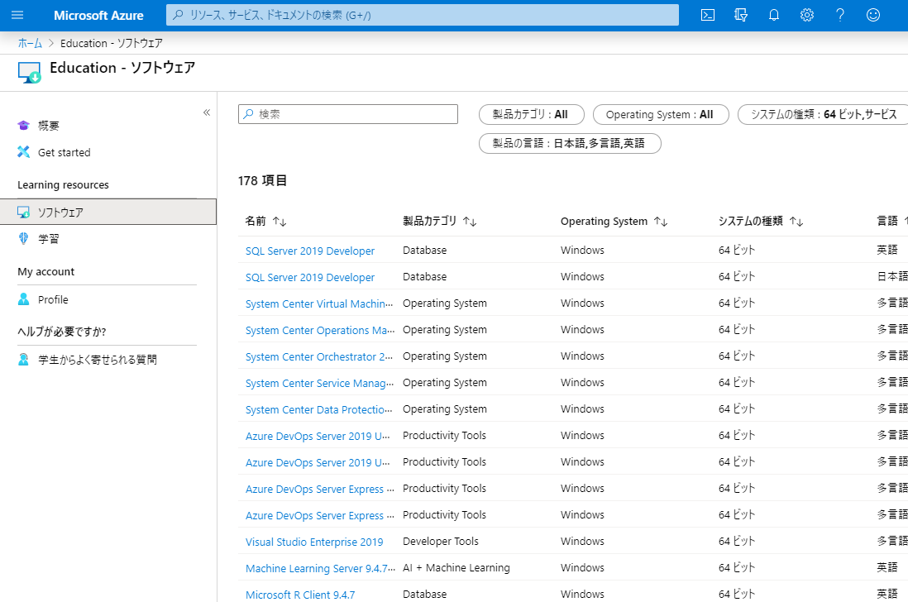
Task: Open SQL Server 2019 Developer in the 日本語 row
Action: pos(310,277)
